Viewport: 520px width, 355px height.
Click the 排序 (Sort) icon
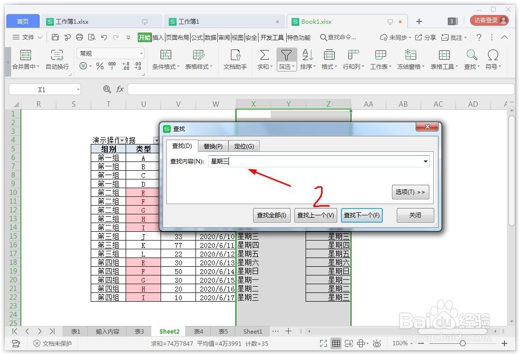(307, 59)
